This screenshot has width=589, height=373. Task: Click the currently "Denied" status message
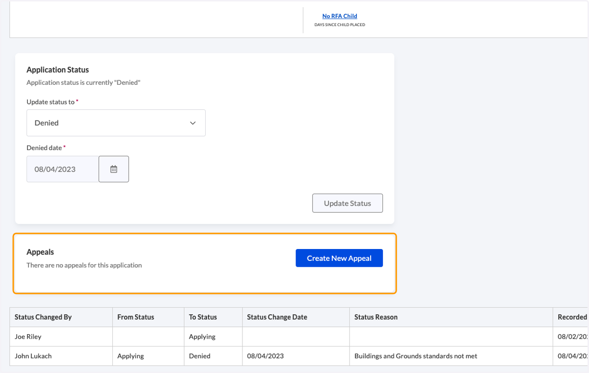[x=83, y=82]
